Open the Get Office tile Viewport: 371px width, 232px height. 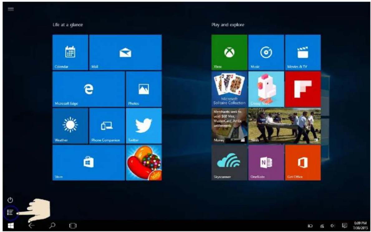pos(303,163)
